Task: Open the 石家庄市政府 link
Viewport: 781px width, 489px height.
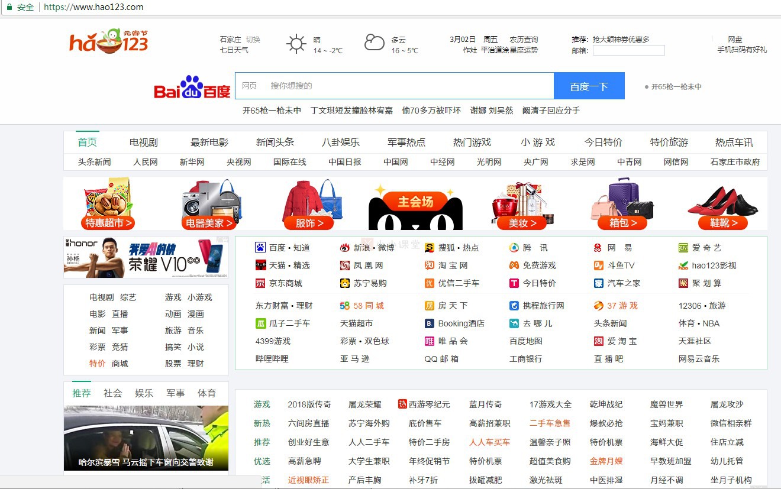Action: [735, 162]
